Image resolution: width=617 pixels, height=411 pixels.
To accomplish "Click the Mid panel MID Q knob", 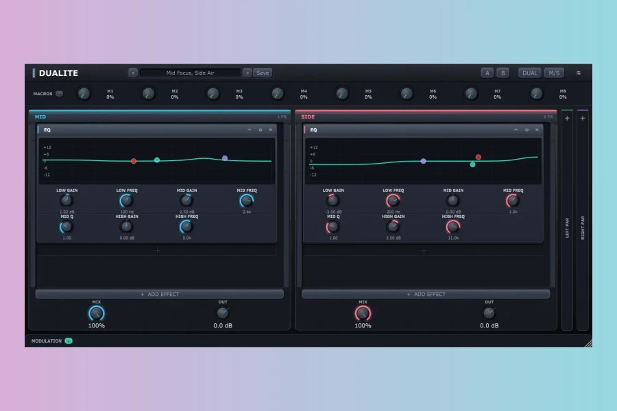I will tap(66, 227).
